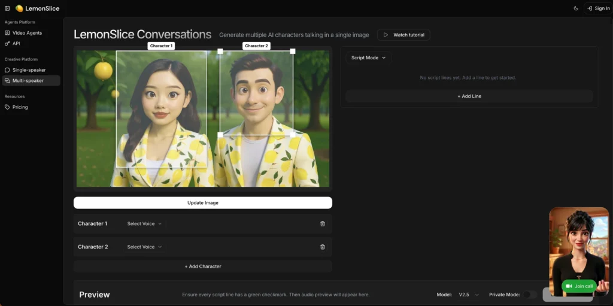The width and height of the screenshot is (613, 306).
Task: Delete Character 2 with trash icon
Action: tap(323, 247)
